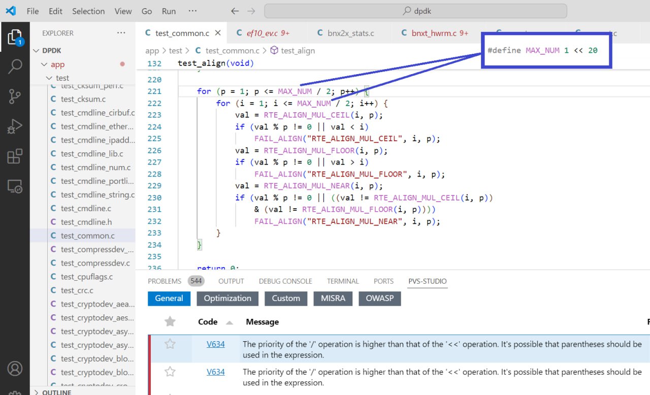Star the first V634 warning

click(x=170, y=344)
